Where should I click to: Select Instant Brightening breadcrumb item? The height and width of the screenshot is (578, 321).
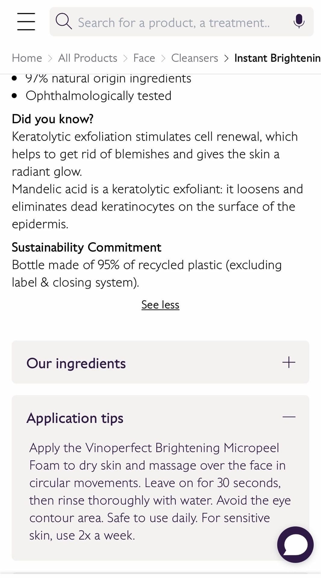(x=277, y=58)
